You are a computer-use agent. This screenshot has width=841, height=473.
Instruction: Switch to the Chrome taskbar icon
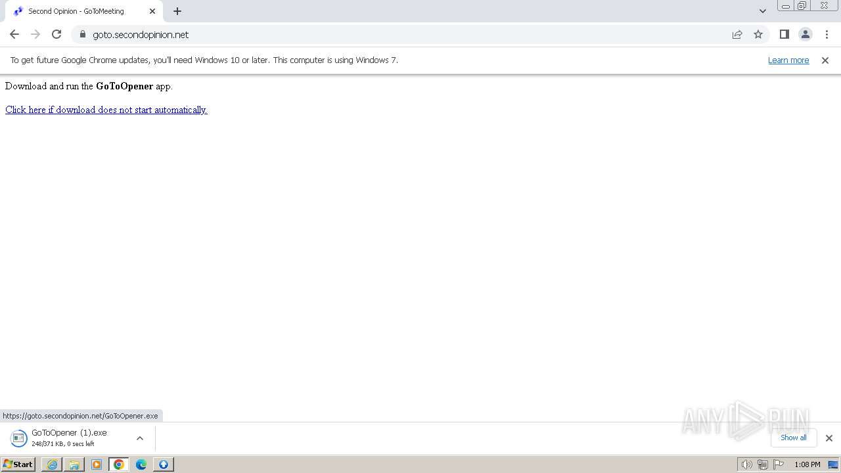[119, 464]
